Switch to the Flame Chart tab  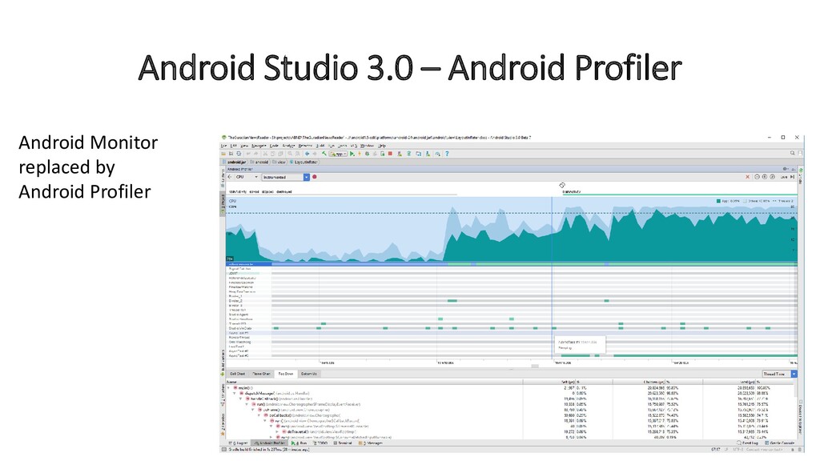click(x=262, y=374)
